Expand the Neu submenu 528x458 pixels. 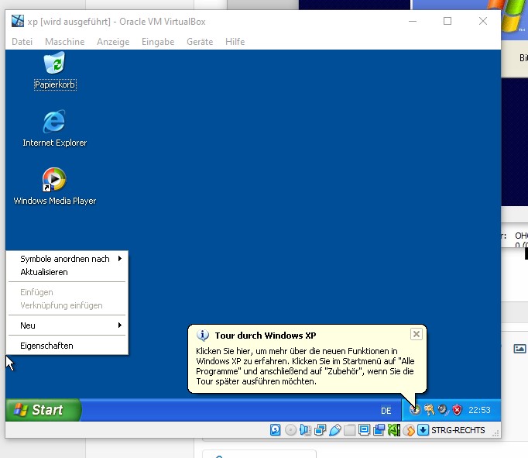[x=67, y=325]
